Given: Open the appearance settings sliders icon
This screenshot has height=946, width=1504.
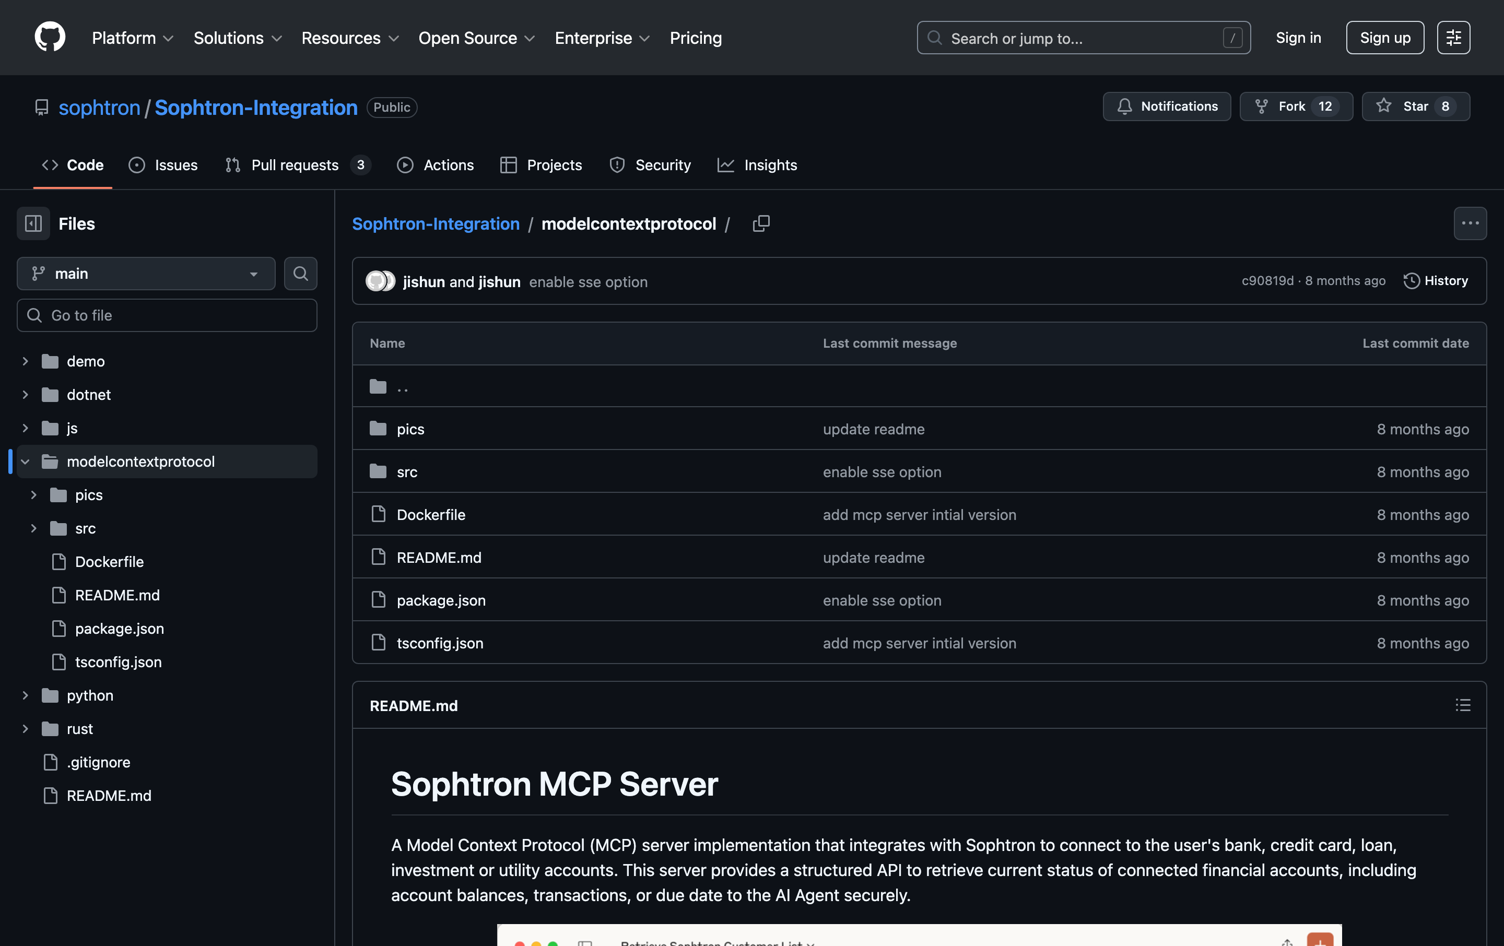Looking at the screenshot, I should (x=1453, y=38).
